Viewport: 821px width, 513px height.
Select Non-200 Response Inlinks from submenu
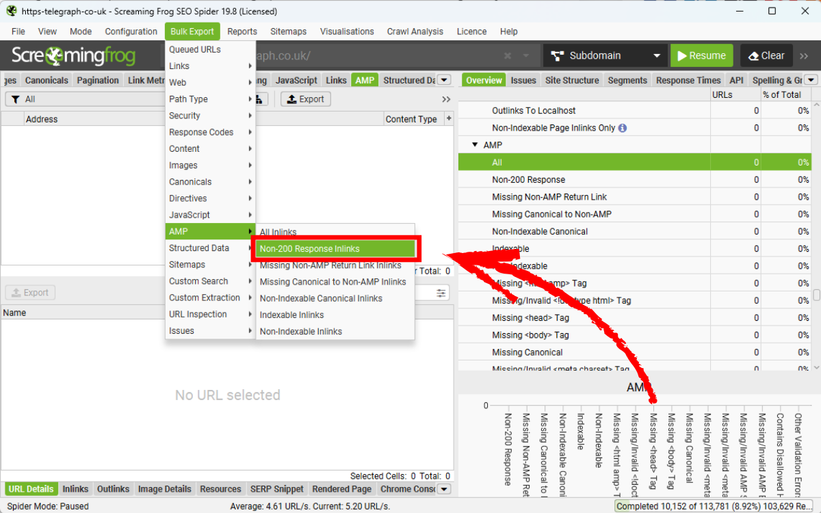(x=335, y=249)
